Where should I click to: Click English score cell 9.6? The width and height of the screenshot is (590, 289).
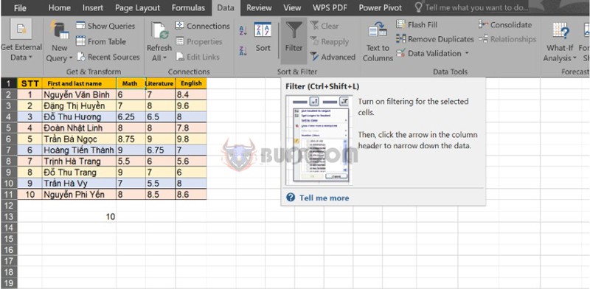pyautogui.click(x=191, y=105)
